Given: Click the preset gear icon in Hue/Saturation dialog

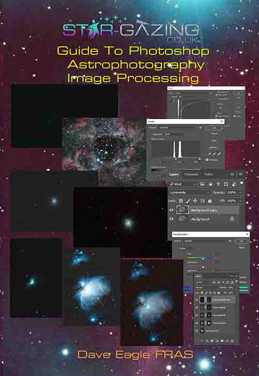Looking at the screenshot, I should click(x=230, y=241).
